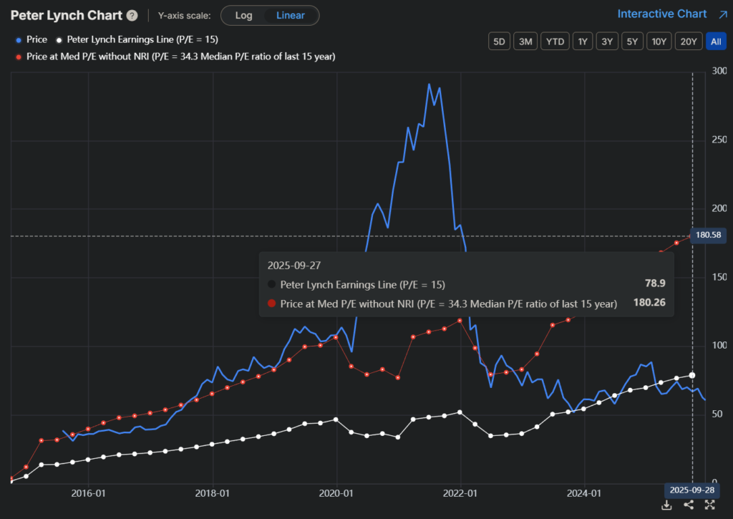Choose the 1Y time range
Image resolution: width=733 pixels, height=519 pixels.
(583, 42)
